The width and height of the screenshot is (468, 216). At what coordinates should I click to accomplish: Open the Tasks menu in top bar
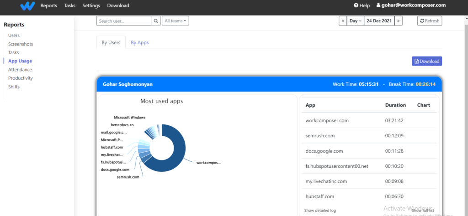pos(70,5)
